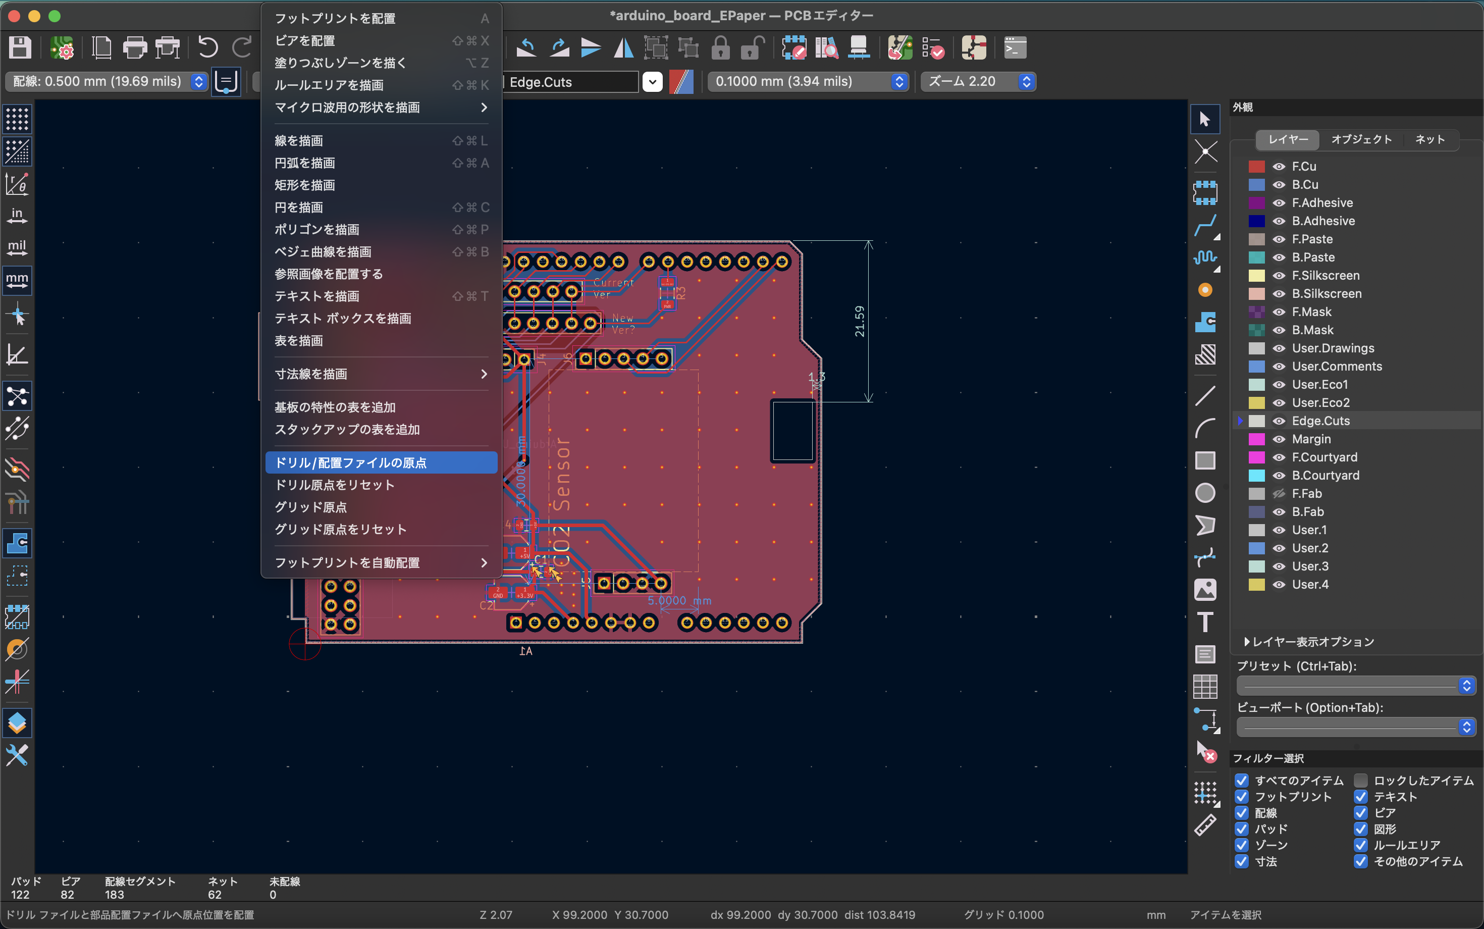Select the B.Cu layer row
Image resolution: width=1484 pixels, height=929 pixels.
(x=1305, y=184)
